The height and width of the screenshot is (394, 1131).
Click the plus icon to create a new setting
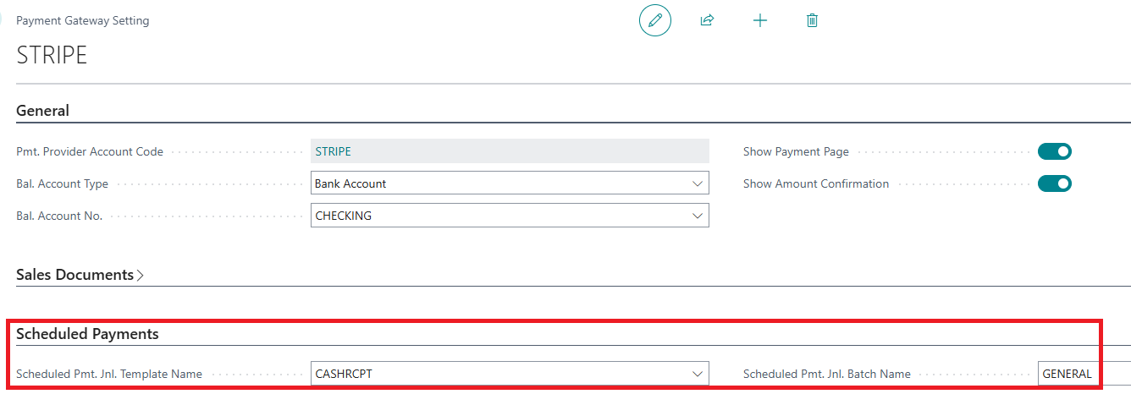pos(760,20)
